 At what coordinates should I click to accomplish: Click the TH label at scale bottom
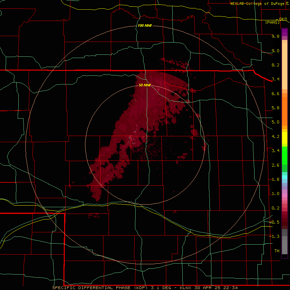(277, 251)
